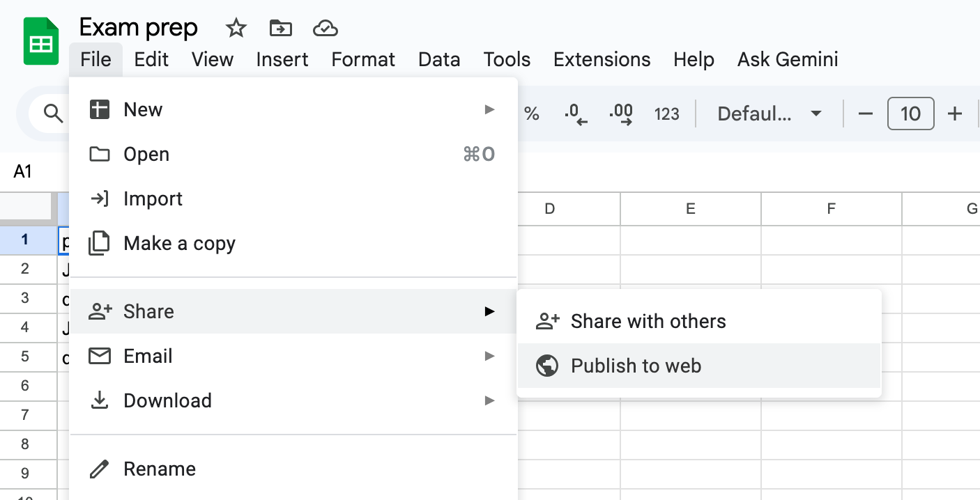Open the Default font dropdown
The image size is (980, 500).
(770, 114)
